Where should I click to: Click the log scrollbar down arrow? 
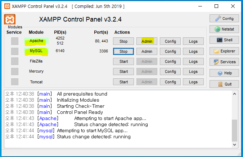point(234,145)
